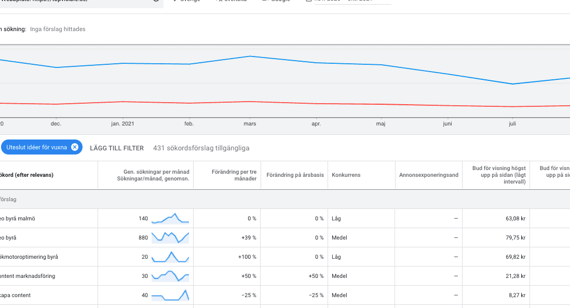This screenshot has width=570, height=308.
Task: Open trend sparkline for content marknadsföring
Action: (170, 276)
